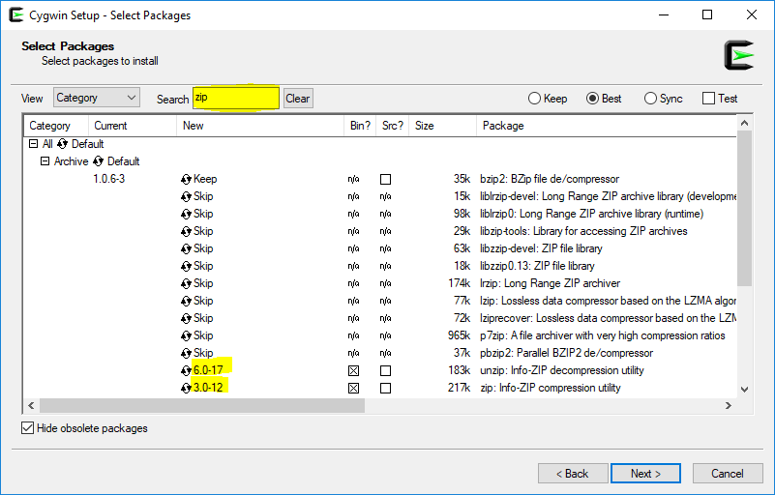Minimize the Cygwin Setup window
Screen dimensions: 775x495
pyautogui.click(x=664, y=15)
